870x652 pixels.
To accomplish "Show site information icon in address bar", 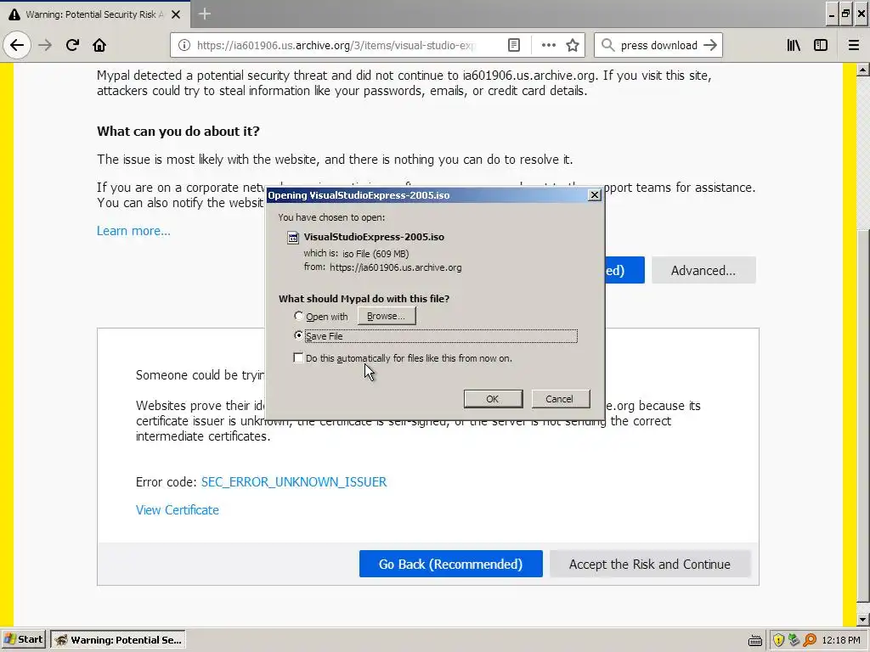I will pos(184,45).
